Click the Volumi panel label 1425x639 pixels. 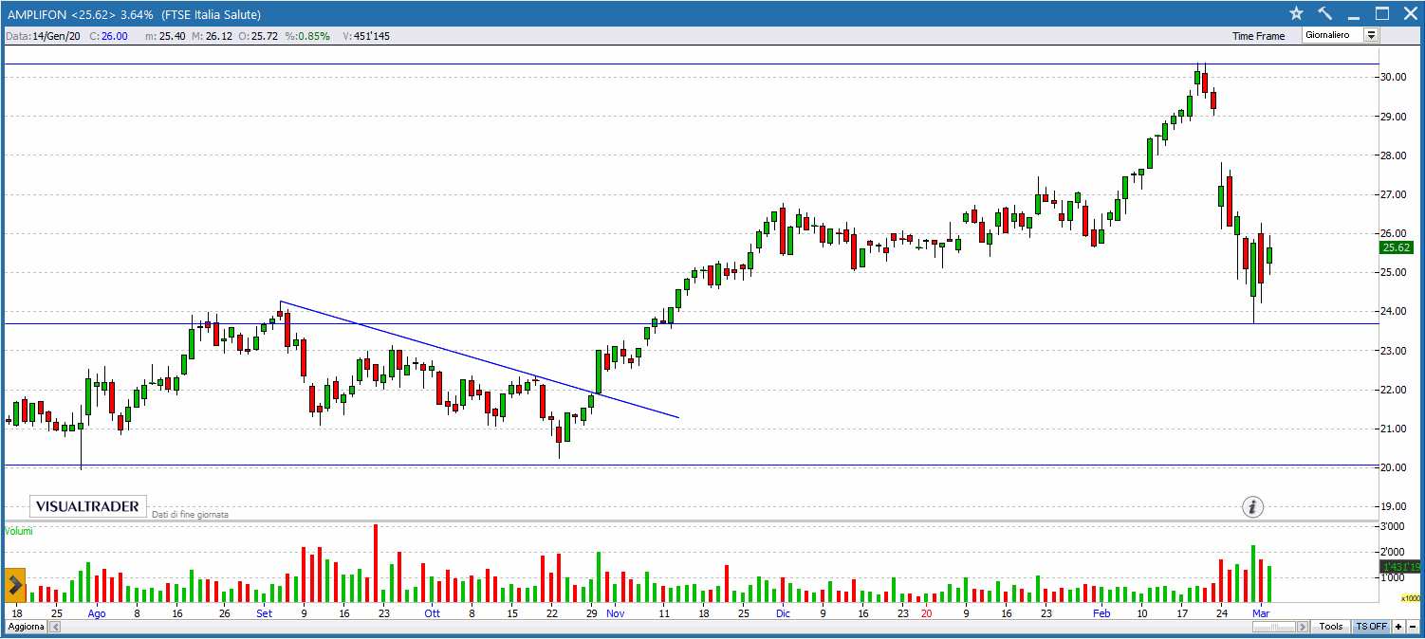pos(18,531)
